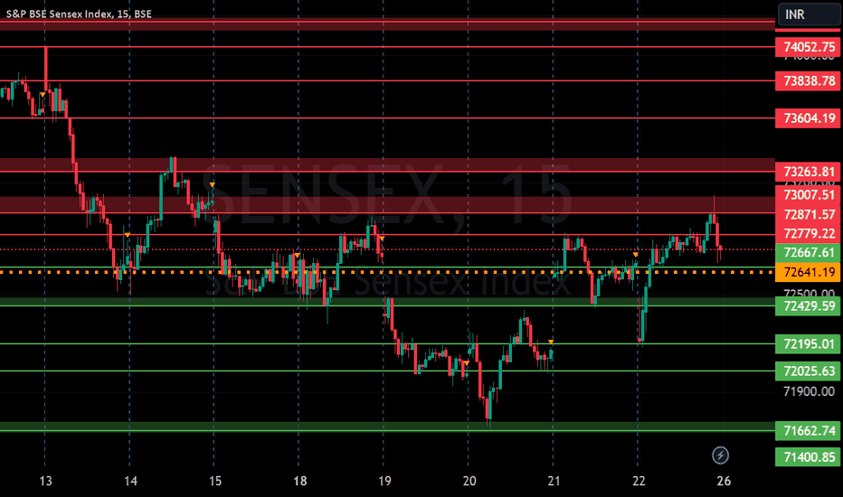Click date 22 on the time axis

click(639, 481)
